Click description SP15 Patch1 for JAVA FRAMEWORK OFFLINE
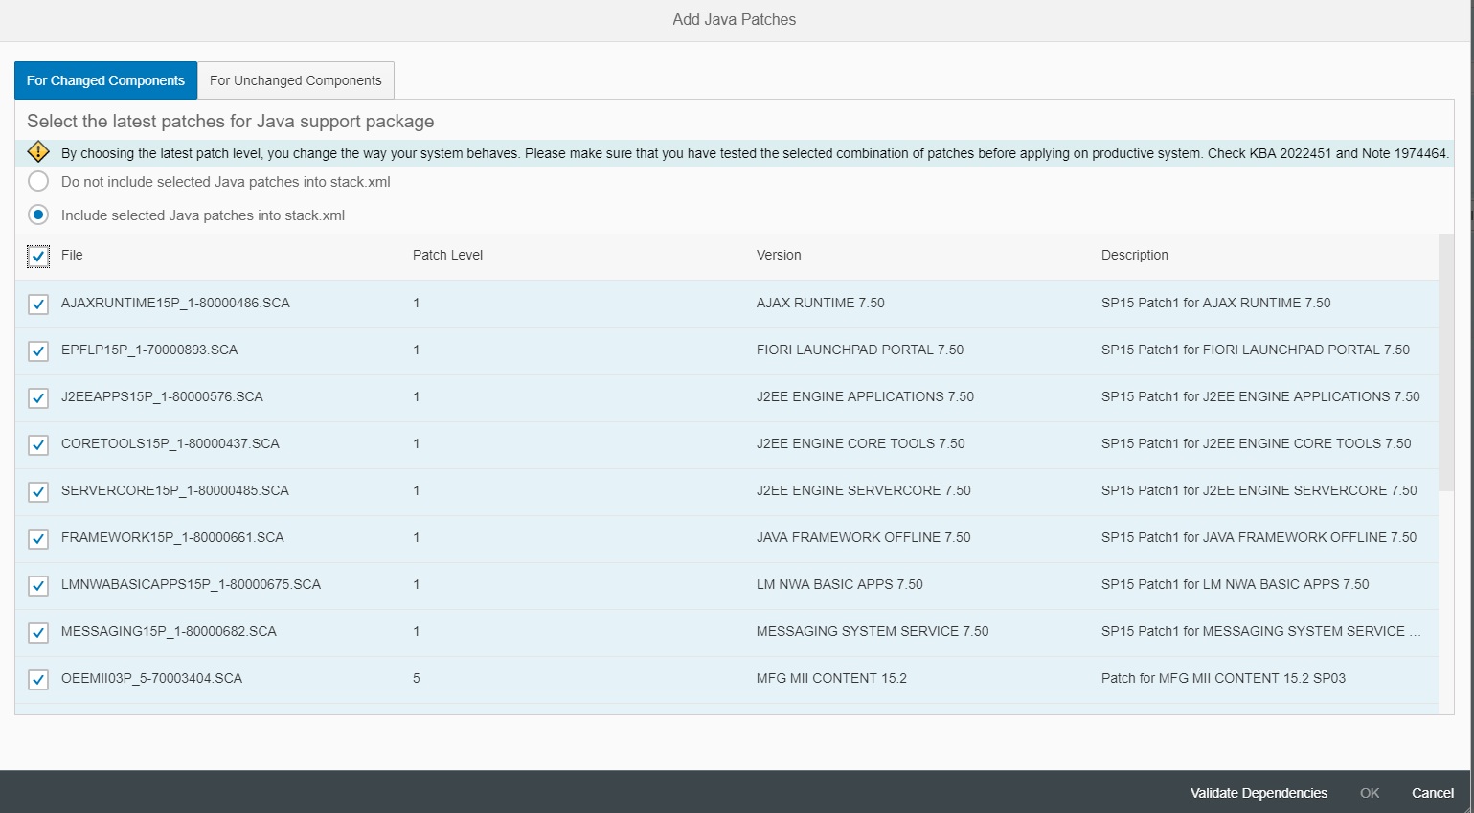The image size is (1474, 813). point(1259,537)
